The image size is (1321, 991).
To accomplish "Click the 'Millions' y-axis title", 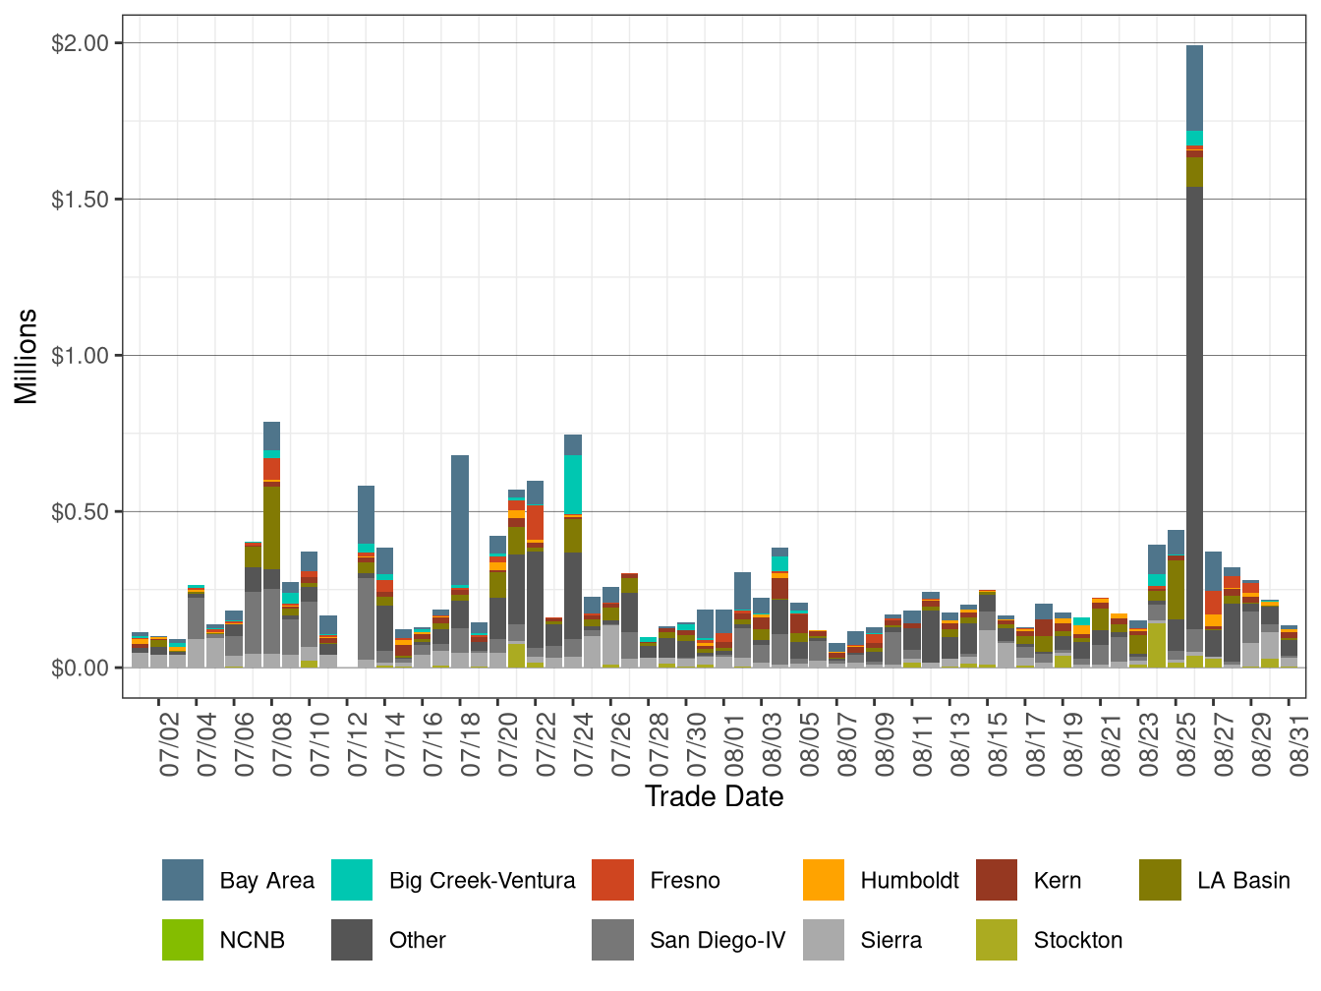I will [27, 357].
